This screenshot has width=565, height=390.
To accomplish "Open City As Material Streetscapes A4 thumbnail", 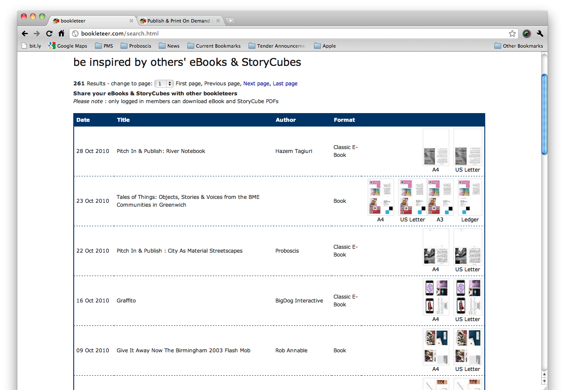I will 436,247.
